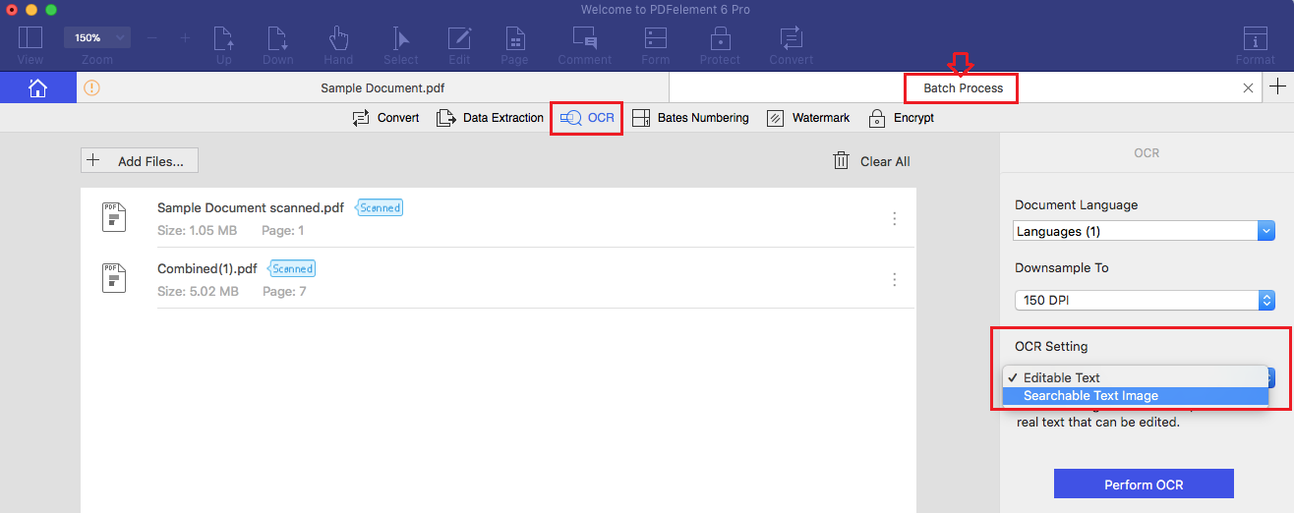Open the 150% zoom level dropdown
The image size is (1294, 513).
(x=97, y=37)
